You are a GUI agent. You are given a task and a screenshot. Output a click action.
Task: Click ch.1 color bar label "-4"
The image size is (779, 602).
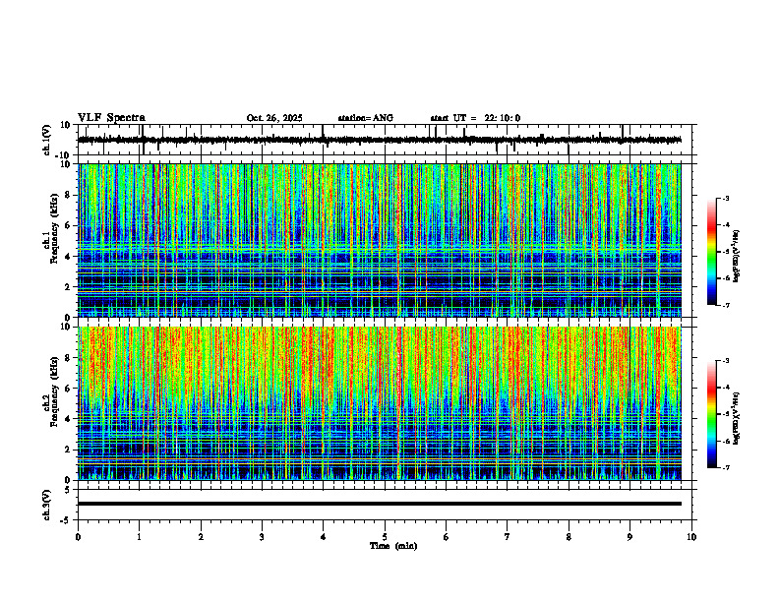[x=726, y=225]
